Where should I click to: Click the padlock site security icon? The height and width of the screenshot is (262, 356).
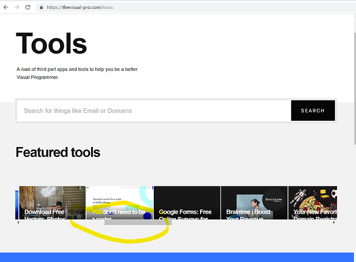41,7
